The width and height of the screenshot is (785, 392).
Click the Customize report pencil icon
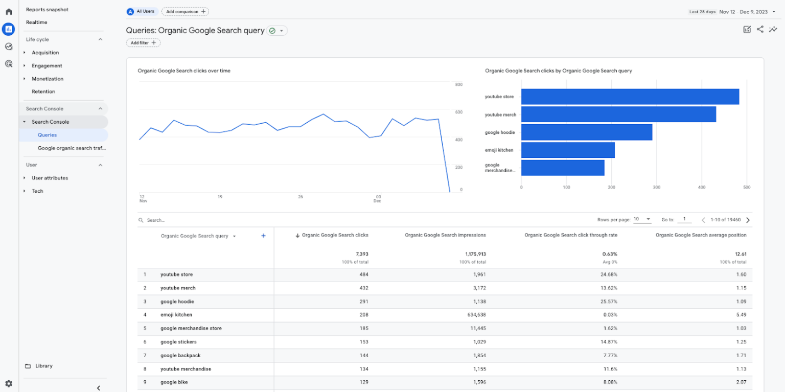(747, 29)
